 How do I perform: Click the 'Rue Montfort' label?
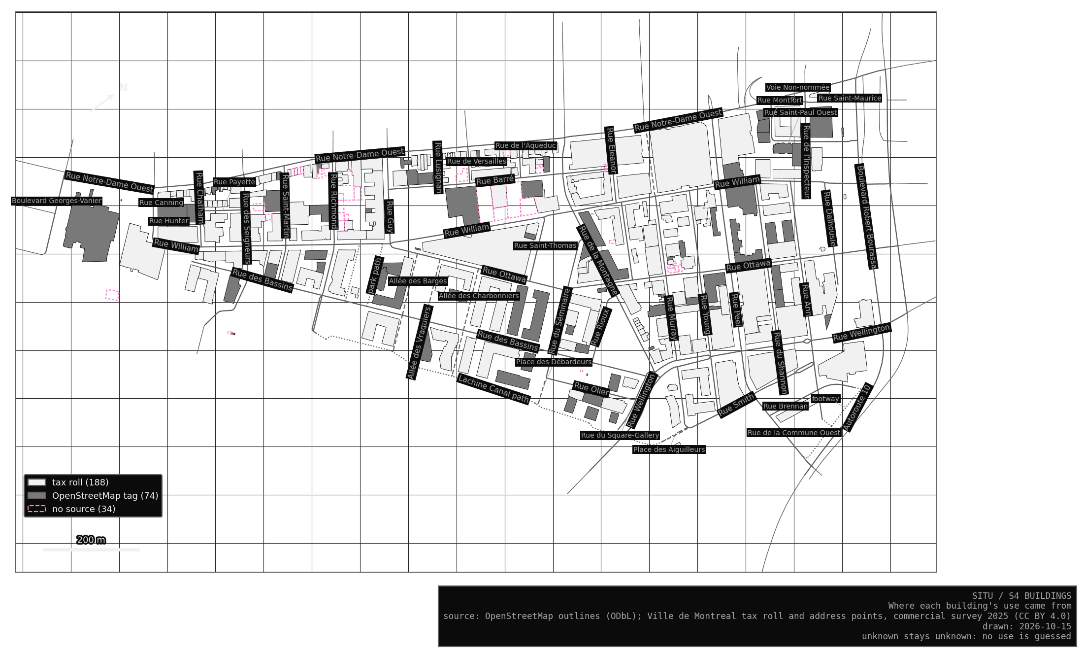coord(780,101)
